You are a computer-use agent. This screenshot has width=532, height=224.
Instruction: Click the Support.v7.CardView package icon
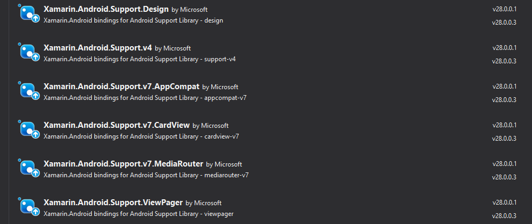(29, 130)
